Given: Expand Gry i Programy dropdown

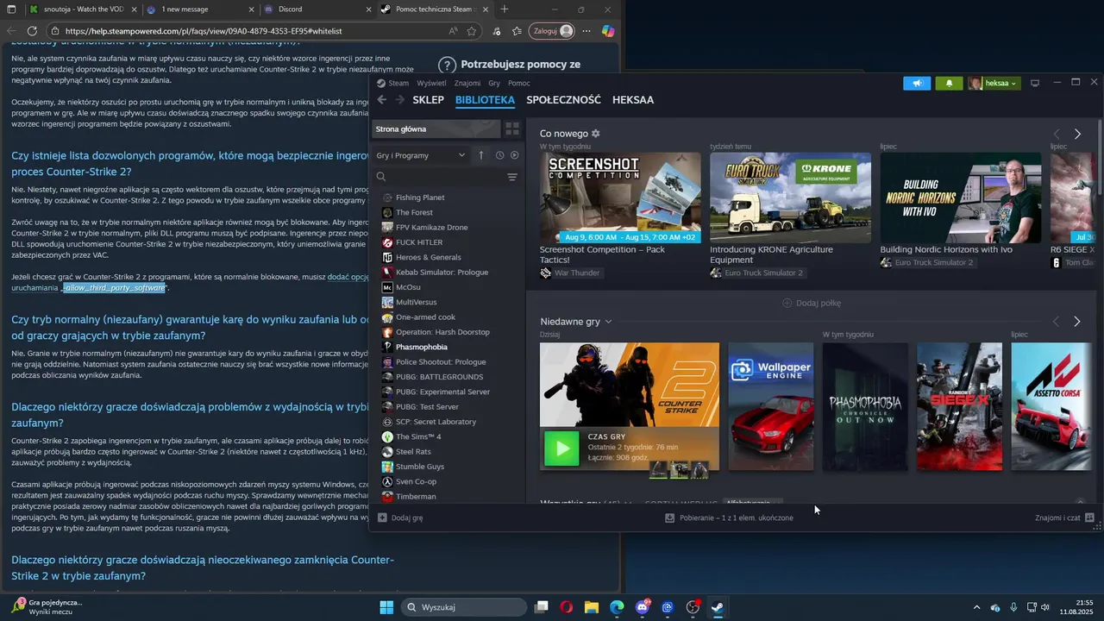Looking at the screenshot, I should [x=421, y=155].
